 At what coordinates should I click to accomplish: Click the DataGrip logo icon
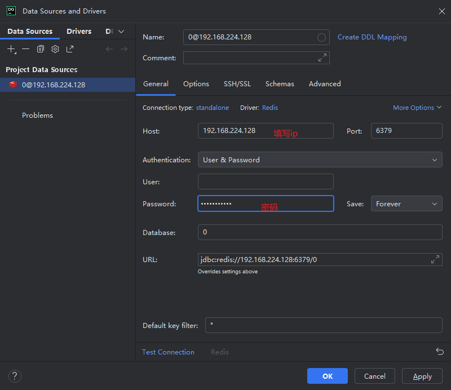11,11
